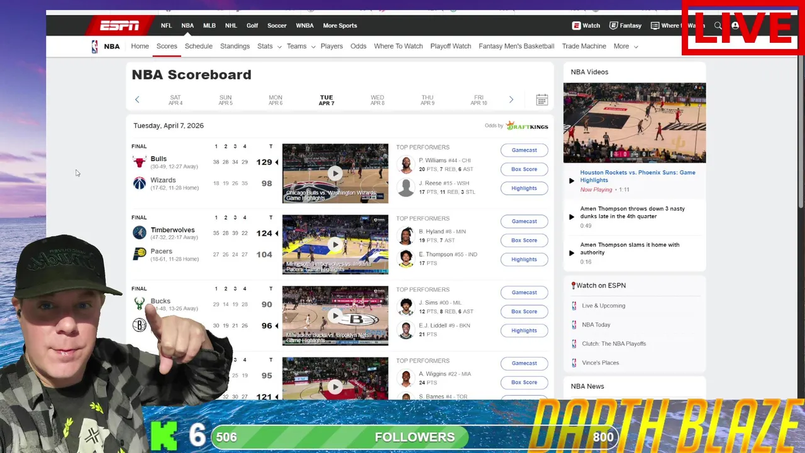Viewport: 805px width, 453px height.
Task: Click the Washington Wizards team logo
Action: pos(139,183)
